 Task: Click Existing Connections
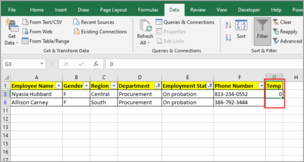click(100, 32)
